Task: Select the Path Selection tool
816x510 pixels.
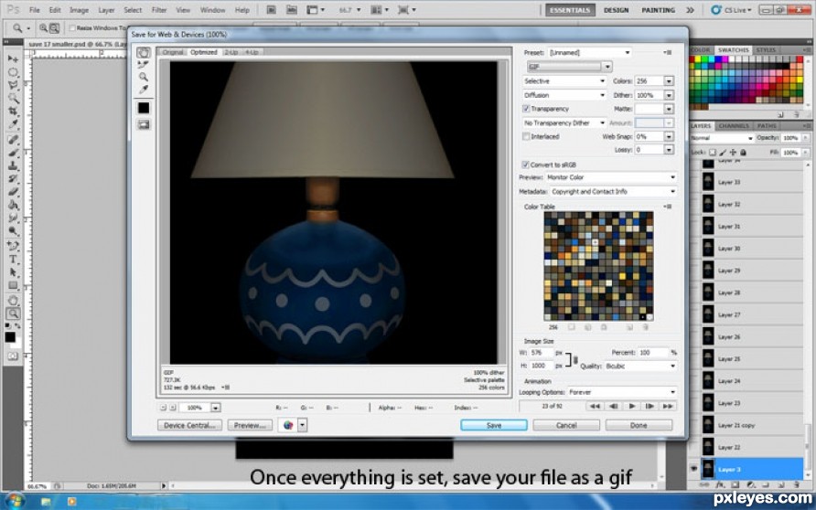Action: (x=13, y=271)
